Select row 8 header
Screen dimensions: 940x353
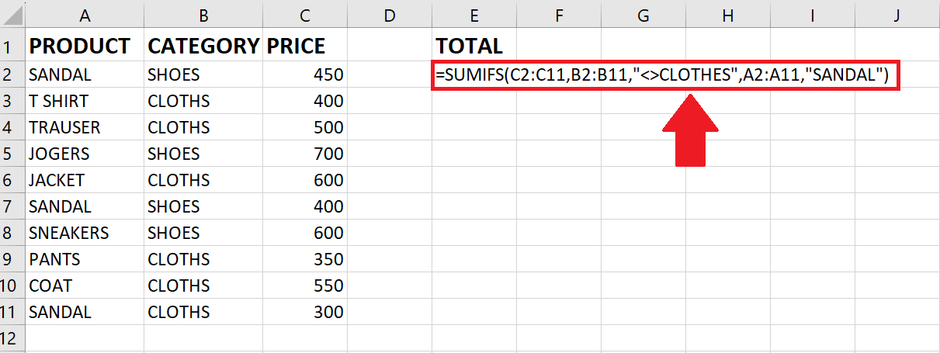[x=12, y=233]
